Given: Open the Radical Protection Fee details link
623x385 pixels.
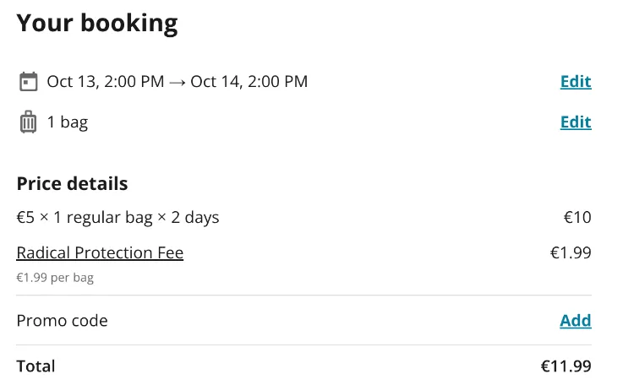Looking at the screenshot, I should click(100, 252).
